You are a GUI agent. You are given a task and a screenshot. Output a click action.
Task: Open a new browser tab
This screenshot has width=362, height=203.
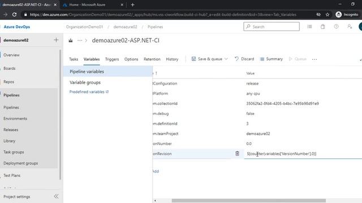click(x=132, y=5)
